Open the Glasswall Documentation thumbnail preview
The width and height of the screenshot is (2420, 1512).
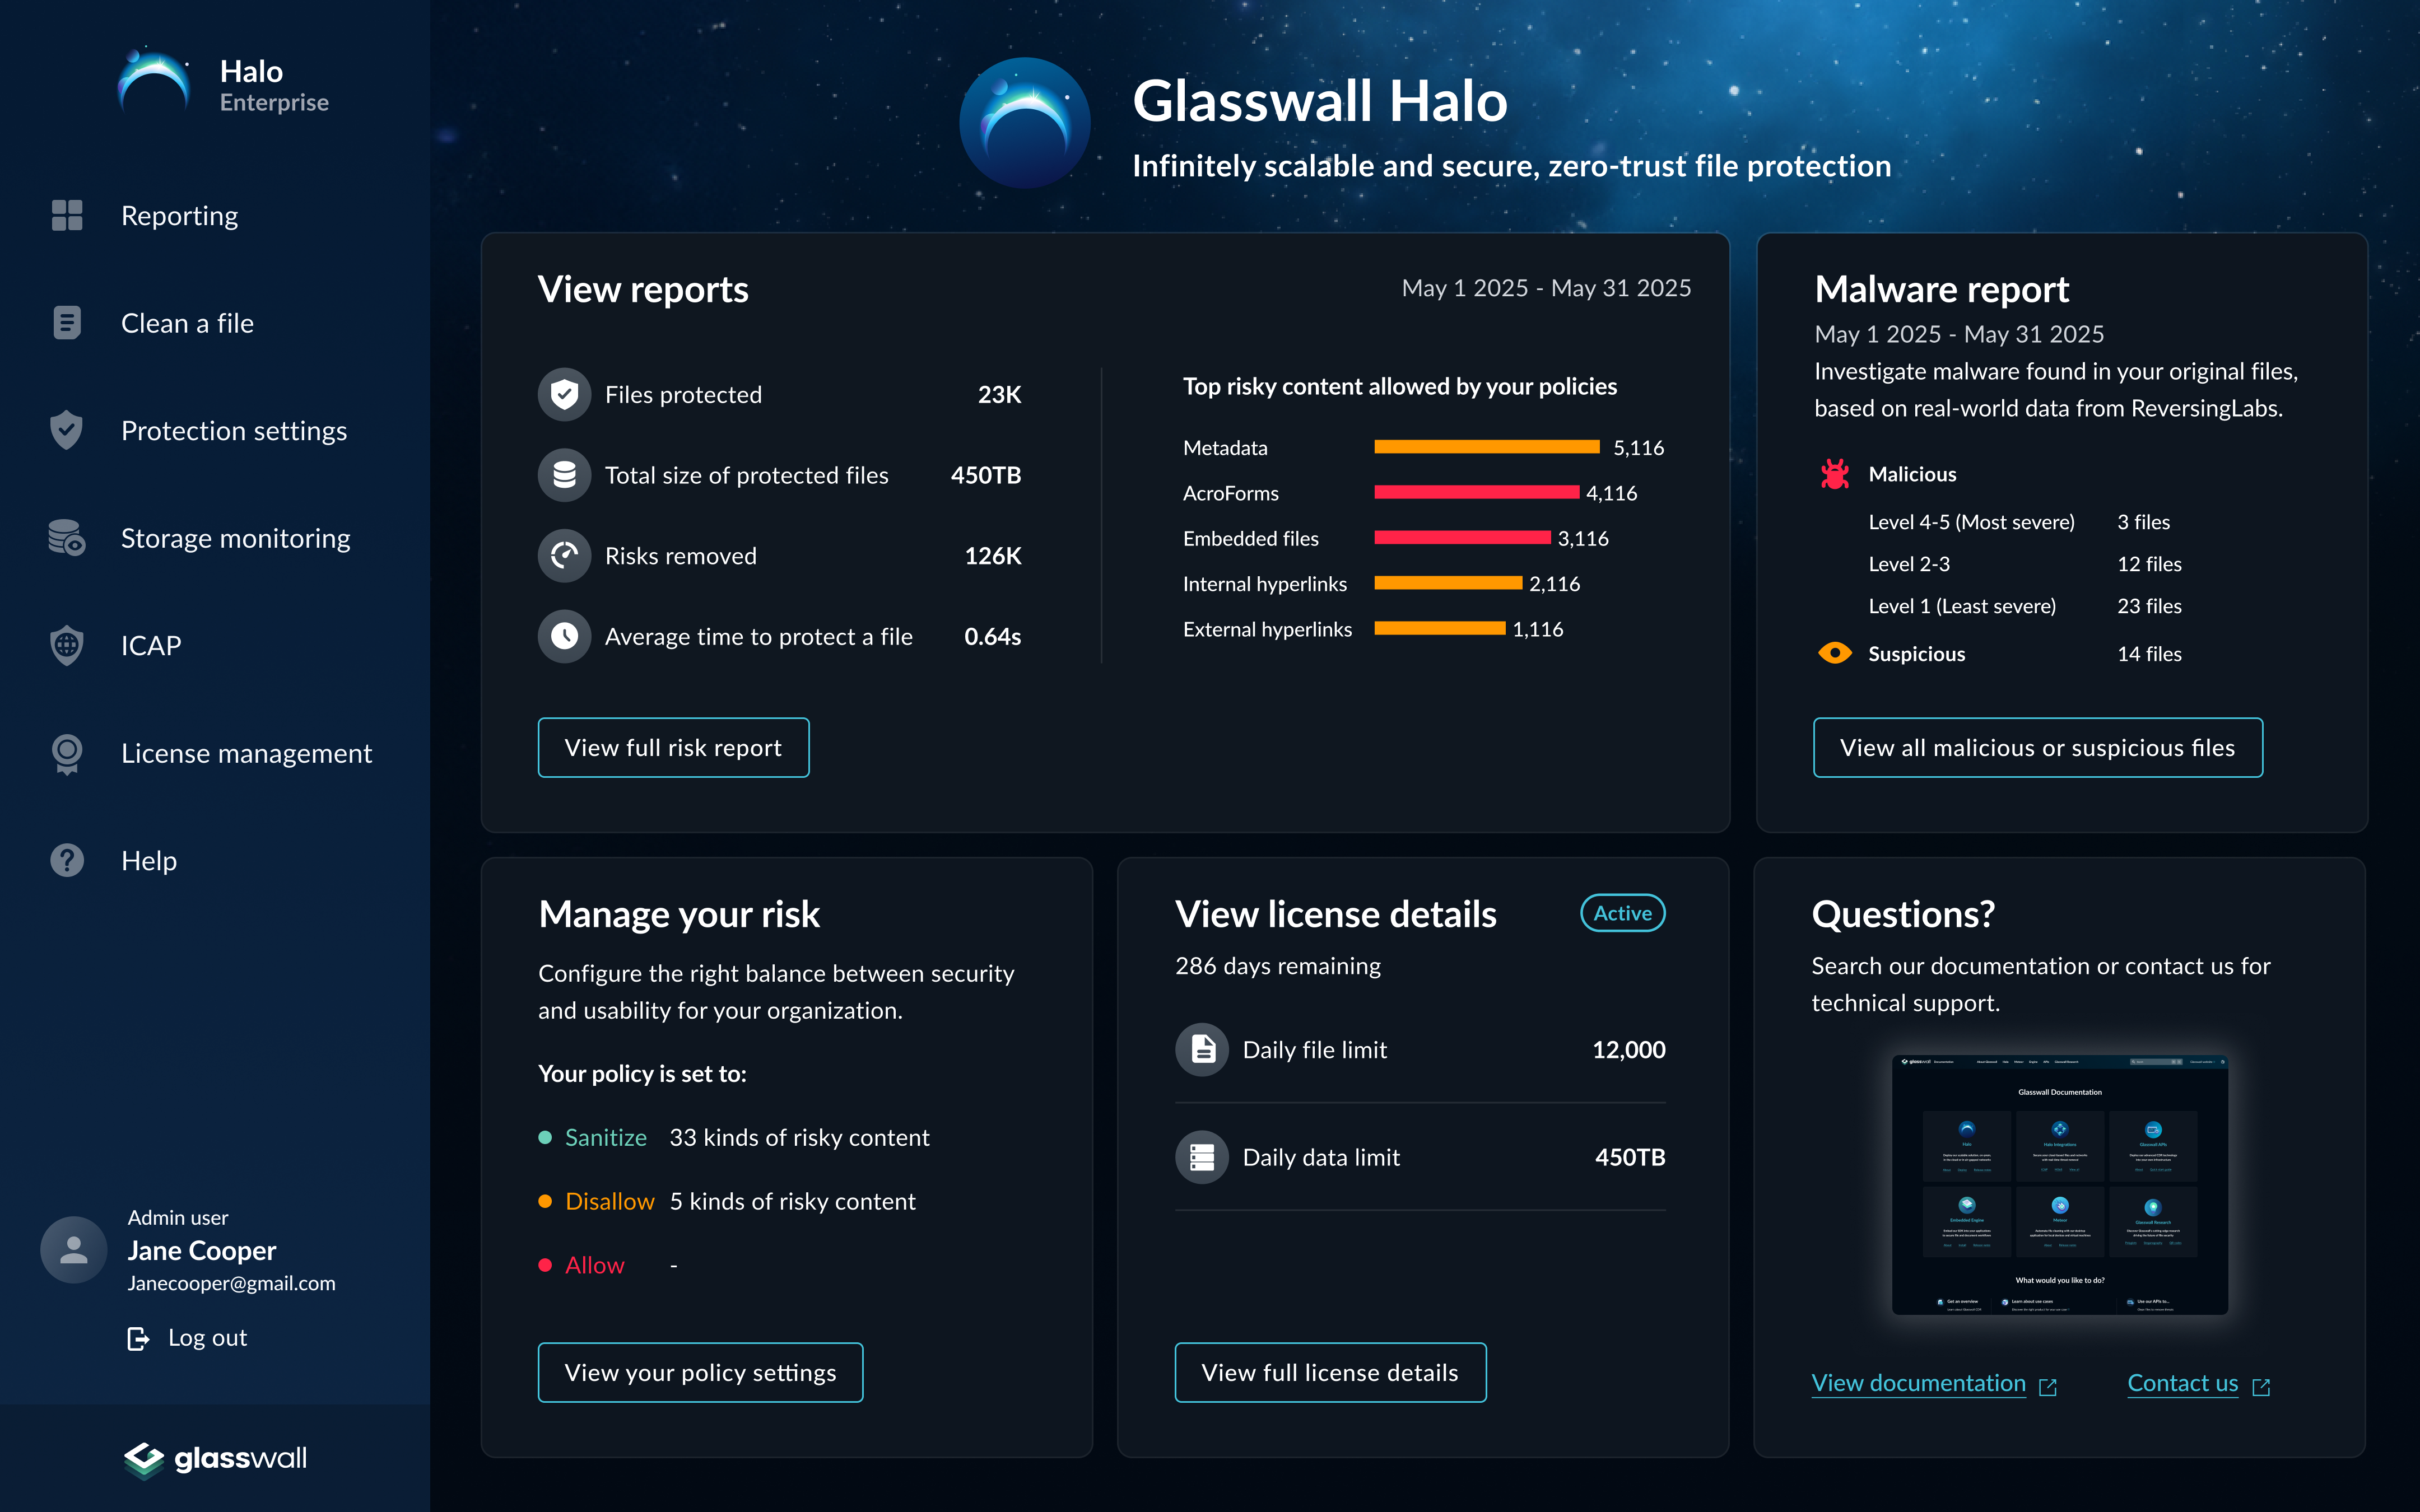tap(2060, 1185)
